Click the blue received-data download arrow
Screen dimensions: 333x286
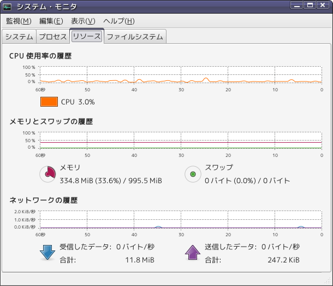pyautogui.click(x=47, y=253)
